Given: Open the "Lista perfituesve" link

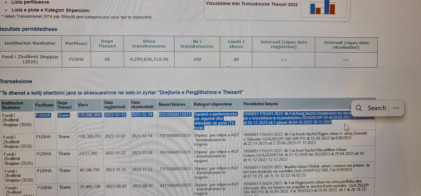Looking at the screenshot, I should [x=30, y=2].
